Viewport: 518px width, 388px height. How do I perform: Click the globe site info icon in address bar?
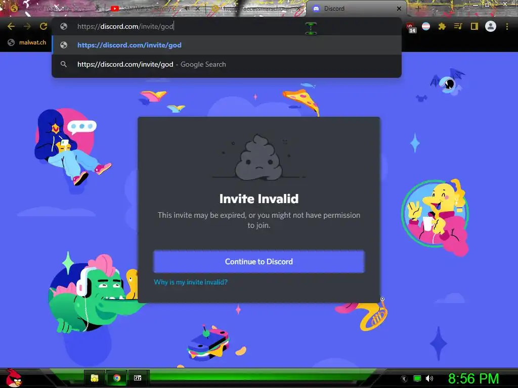click(64, 26)
